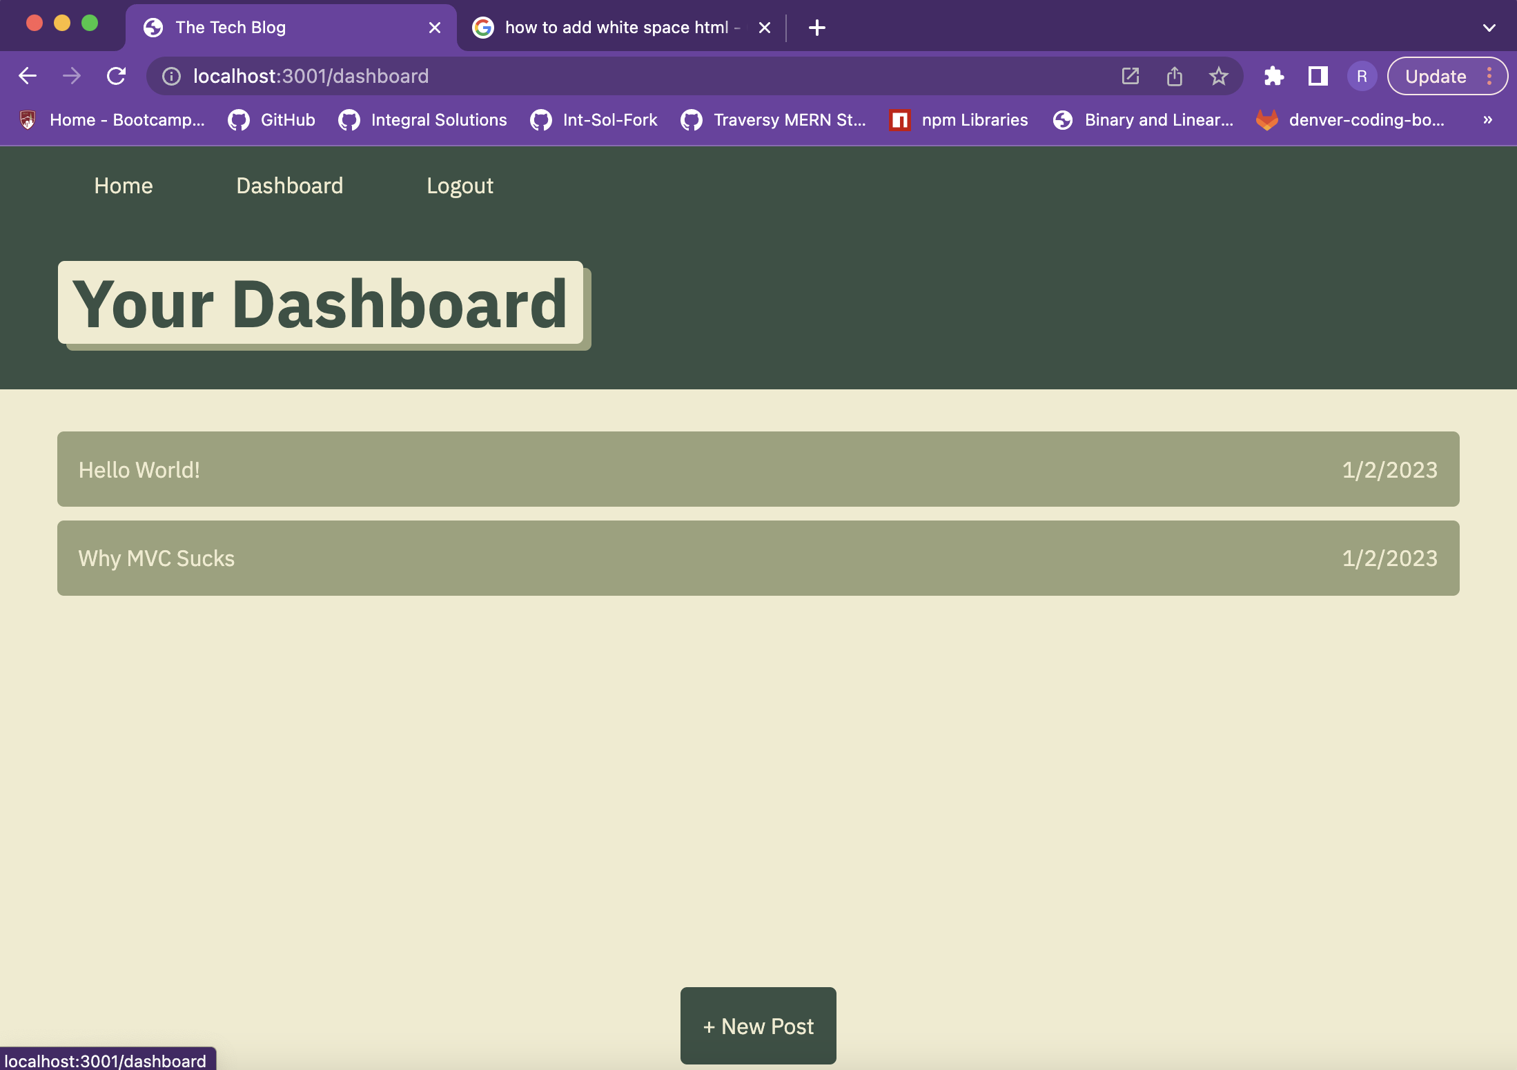This screenshot has height=1070, width=1517.
Task: Click the browser extensions puzzle icon
Action: coord(1273,77)
